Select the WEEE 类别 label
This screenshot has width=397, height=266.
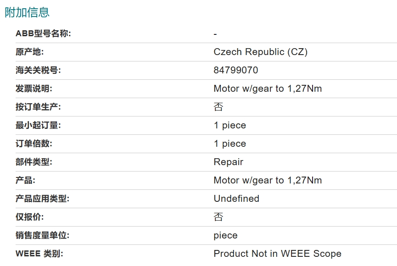click(39, 254)
